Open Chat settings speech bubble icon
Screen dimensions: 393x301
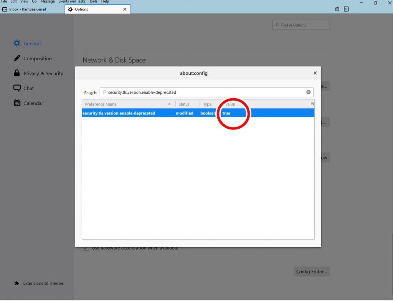tap(17, 88)
